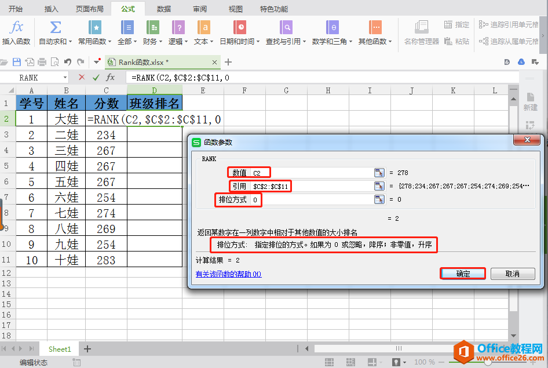Add a new sheet with plus button

87,349
